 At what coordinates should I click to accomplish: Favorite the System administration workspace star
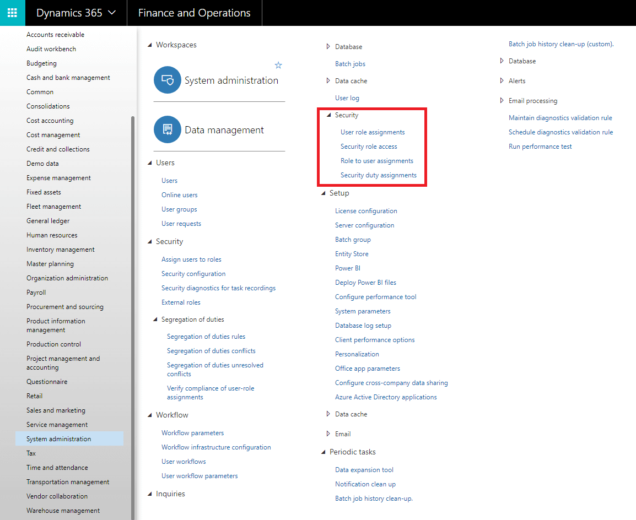278,65
